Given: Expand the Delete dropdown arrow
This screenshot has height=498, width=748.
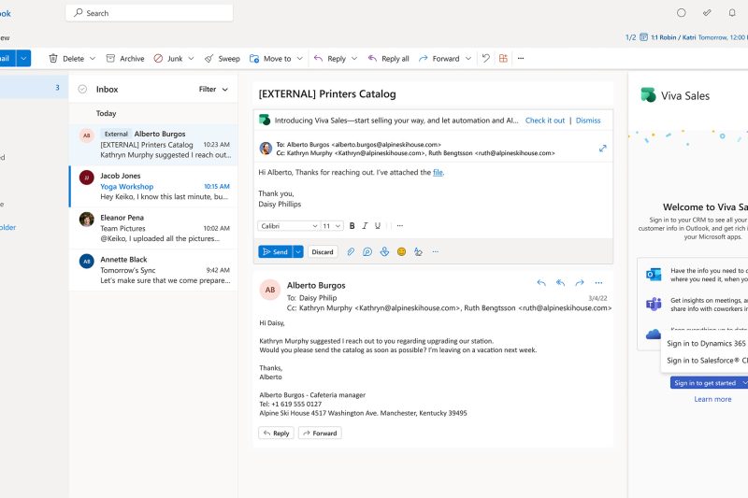Looking at the screenshot, I should tap(93, 59).
